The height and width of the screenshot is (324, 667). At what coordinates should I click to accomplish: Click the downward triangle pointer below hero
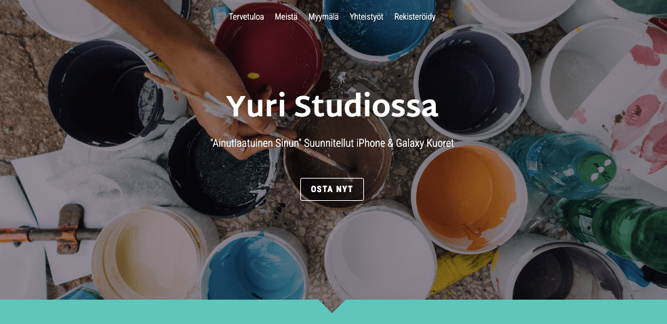333,306
